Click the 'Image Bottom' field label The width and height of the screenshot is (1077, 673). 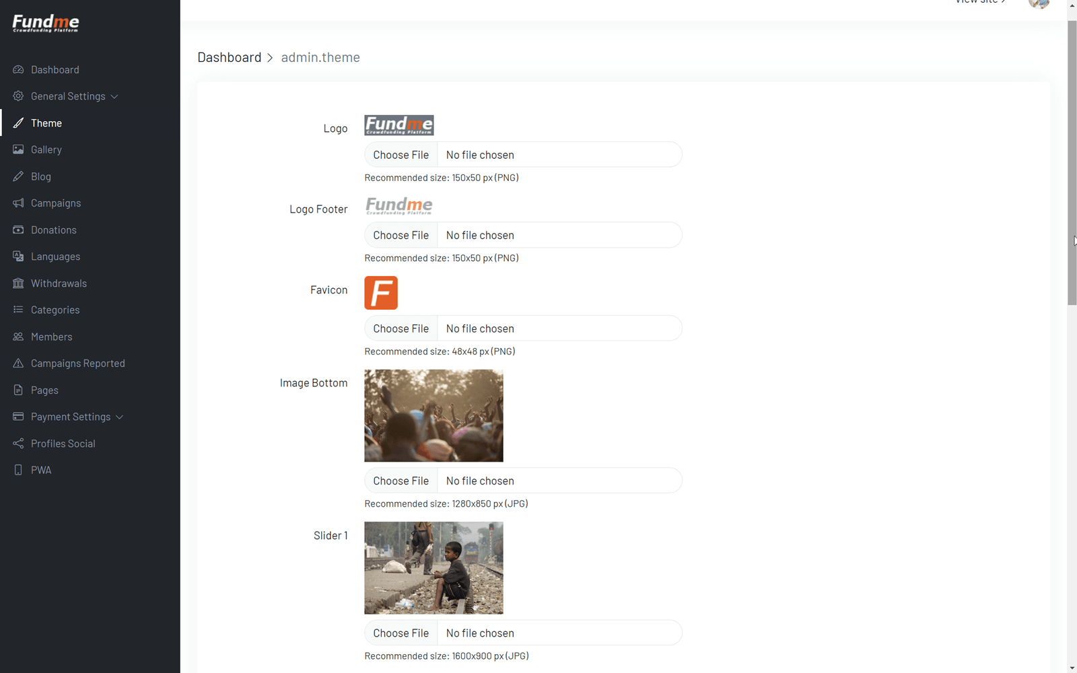314,383
